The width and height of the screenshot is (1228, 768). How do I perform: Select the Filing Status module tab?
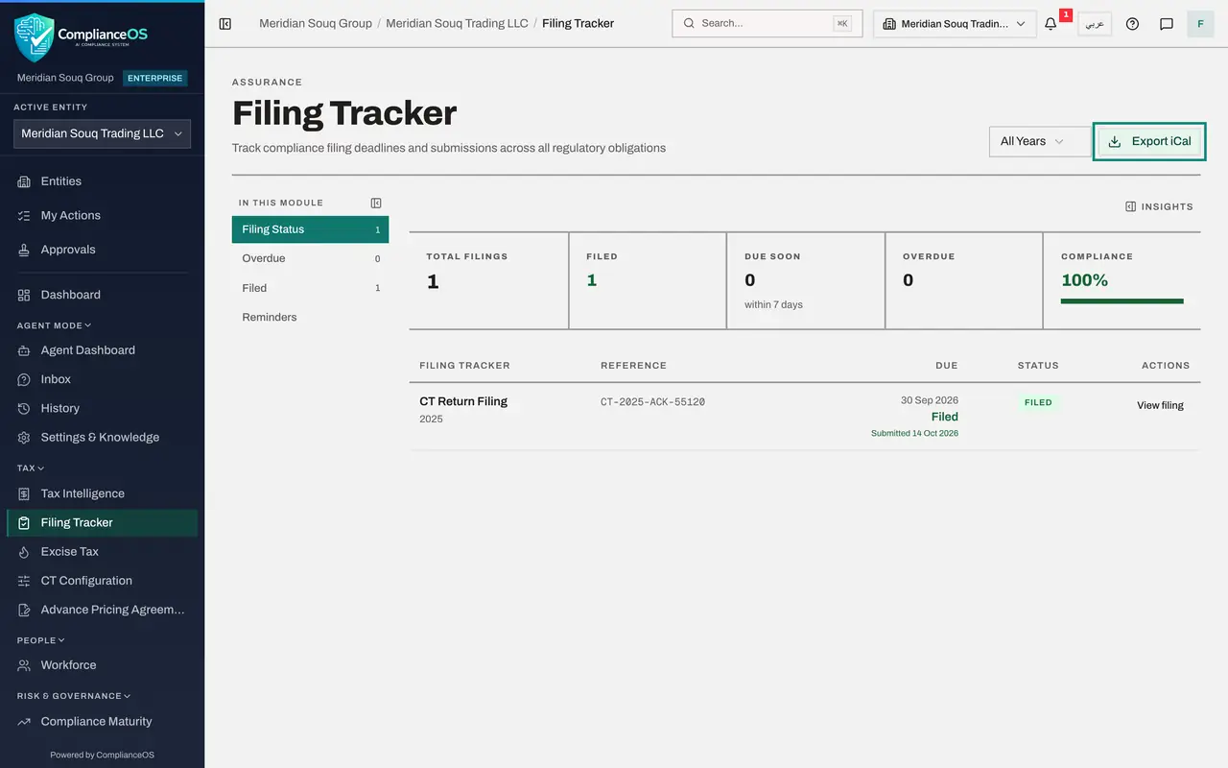click(x=310, y=229)
